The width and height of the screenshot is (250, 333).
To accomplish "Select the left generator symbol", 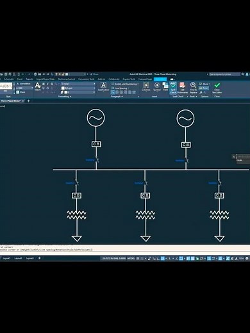I will 96,118.
